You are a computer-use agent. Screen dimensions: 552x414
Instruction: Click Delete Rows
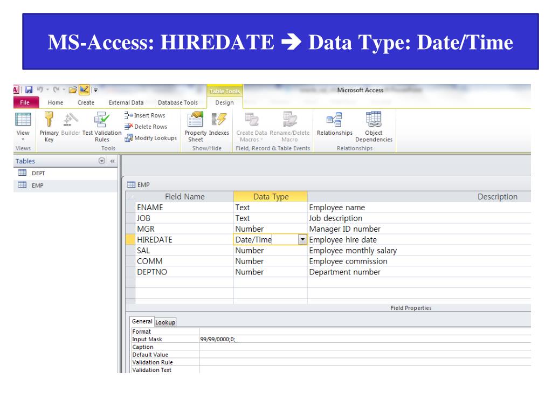coord(146,126)
